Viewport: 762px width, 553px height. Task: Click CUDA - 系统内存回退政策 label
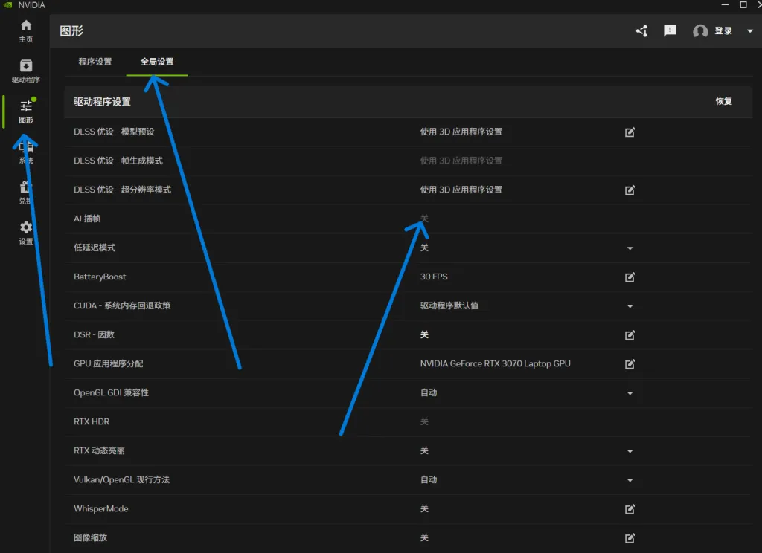pos(122,305)
